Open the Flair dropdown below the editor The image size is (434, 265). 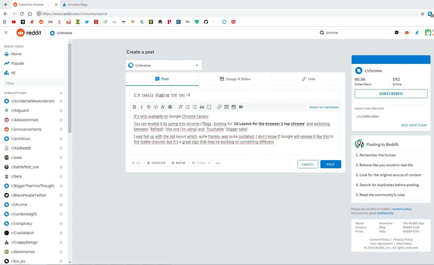tap(201, 163)
